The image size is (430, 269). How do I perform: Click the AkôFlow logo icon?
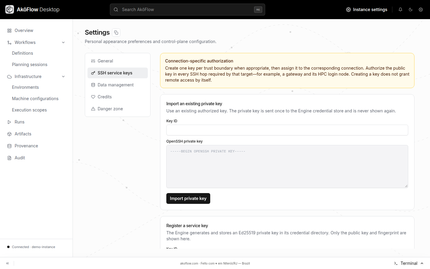point(10,10)
